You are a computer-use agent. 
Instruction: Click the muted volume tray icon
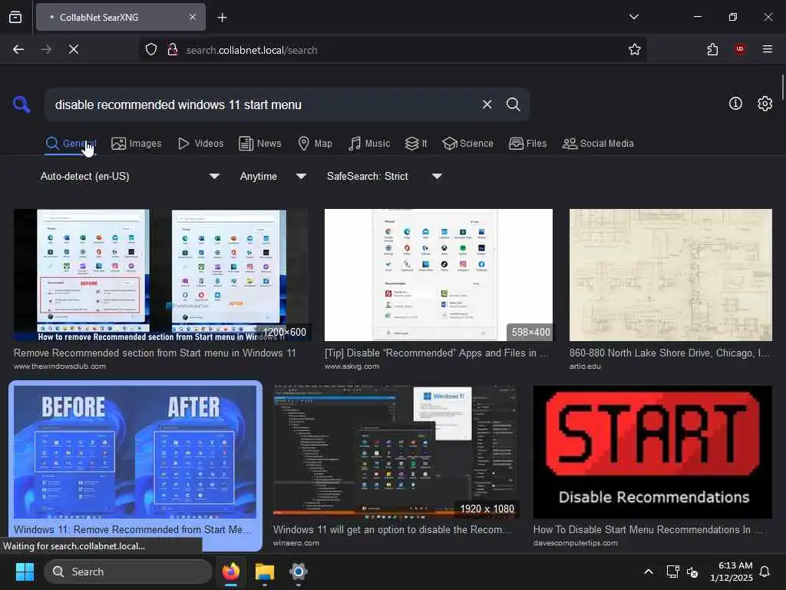(692, 572)
